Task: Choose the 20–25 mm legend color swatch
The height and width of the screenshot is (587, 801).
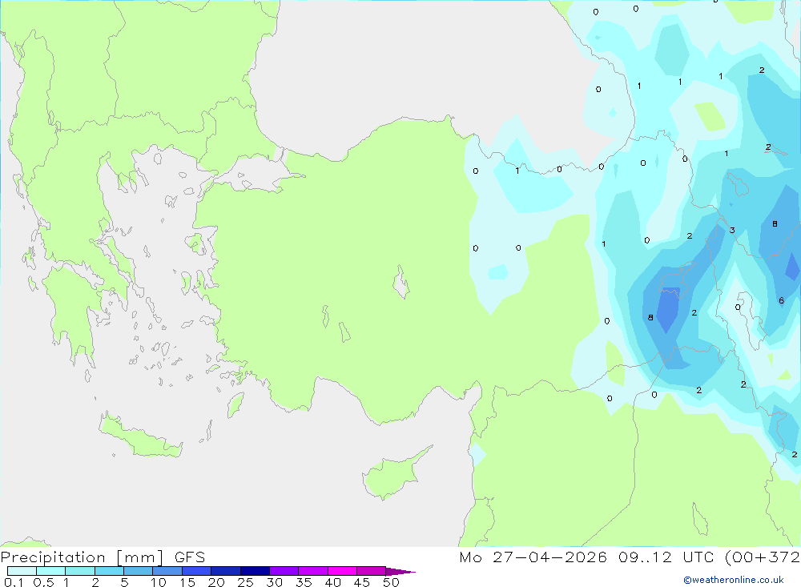Action: 225,571
